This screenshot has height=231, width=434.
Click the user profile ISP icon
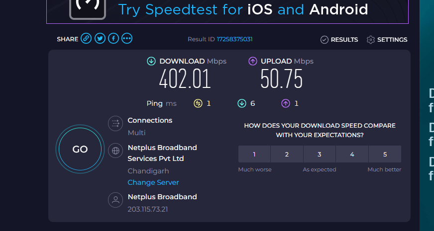click(115, 200)
